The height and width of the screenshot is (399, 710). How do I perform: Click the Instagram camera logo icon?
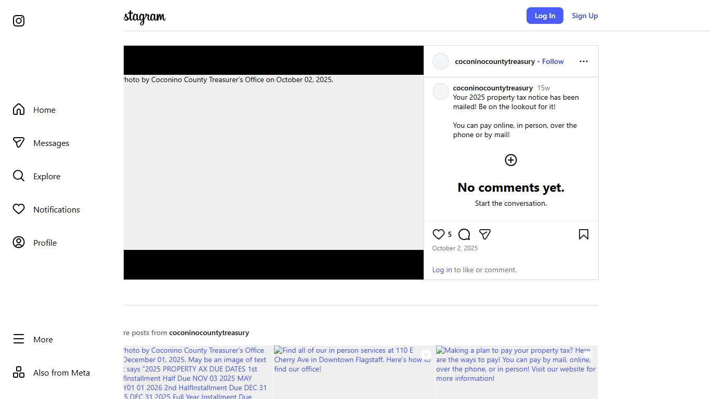click(x=19, y=21)
